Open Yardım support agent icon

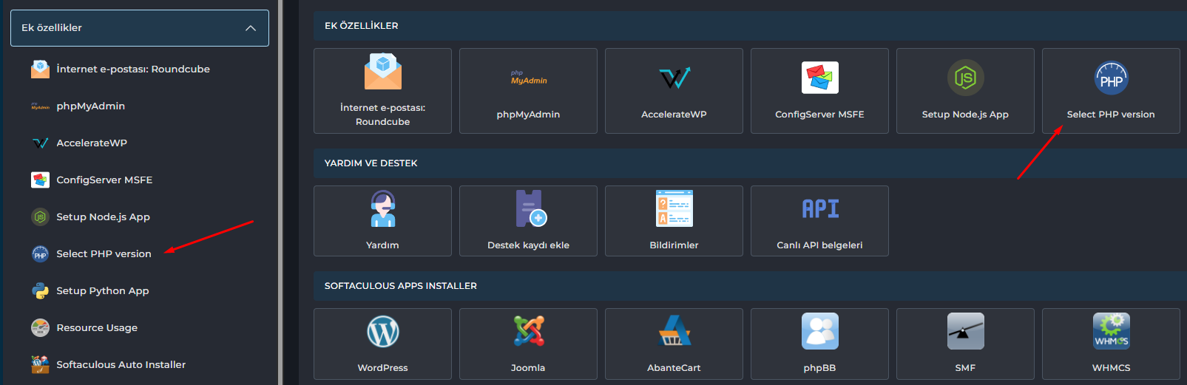click(382, 208)
